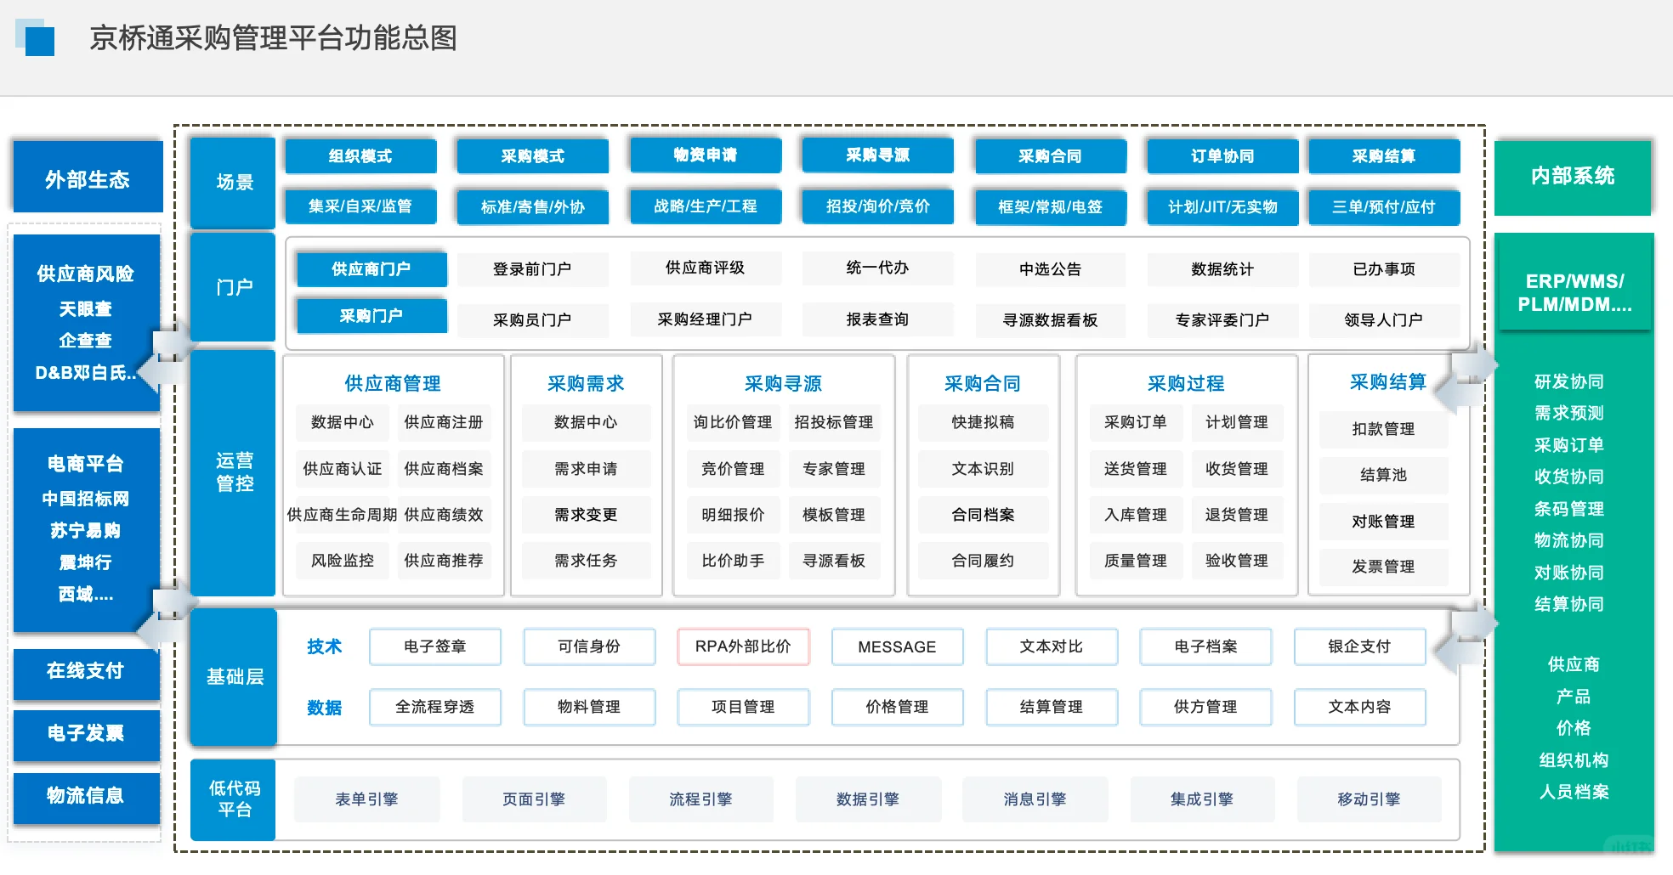The image size is (1673, 875).
Task: Click the 供应商门户 blue button
Action: pos(371,268)
